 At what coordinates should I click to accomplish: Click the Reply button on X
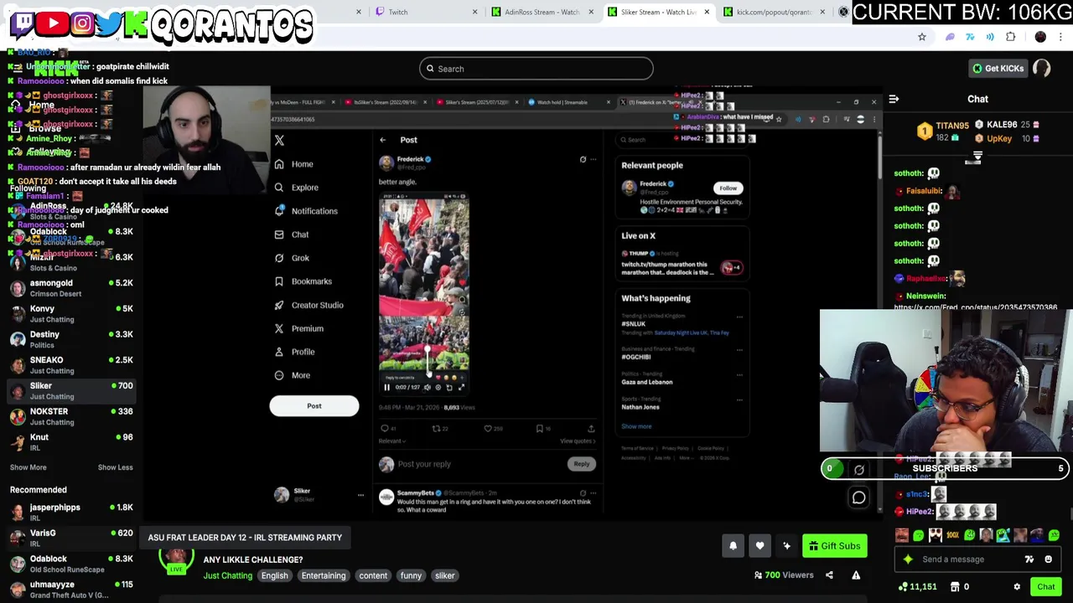[581, 464]
